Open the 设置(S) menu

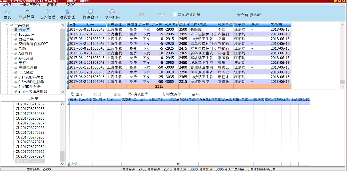pyautogui.click(x=52, y=5)
